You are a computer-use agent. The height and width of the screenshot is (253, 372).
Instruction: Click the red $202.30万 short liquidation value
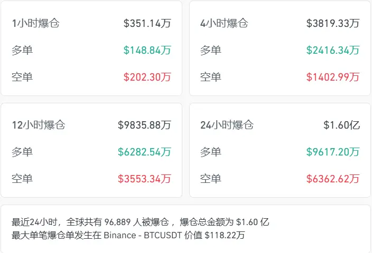[x=147, y=77]
